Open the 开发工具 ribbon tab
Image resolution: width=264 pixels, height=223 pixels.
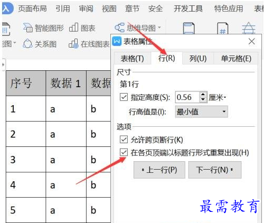pos(188,8)
